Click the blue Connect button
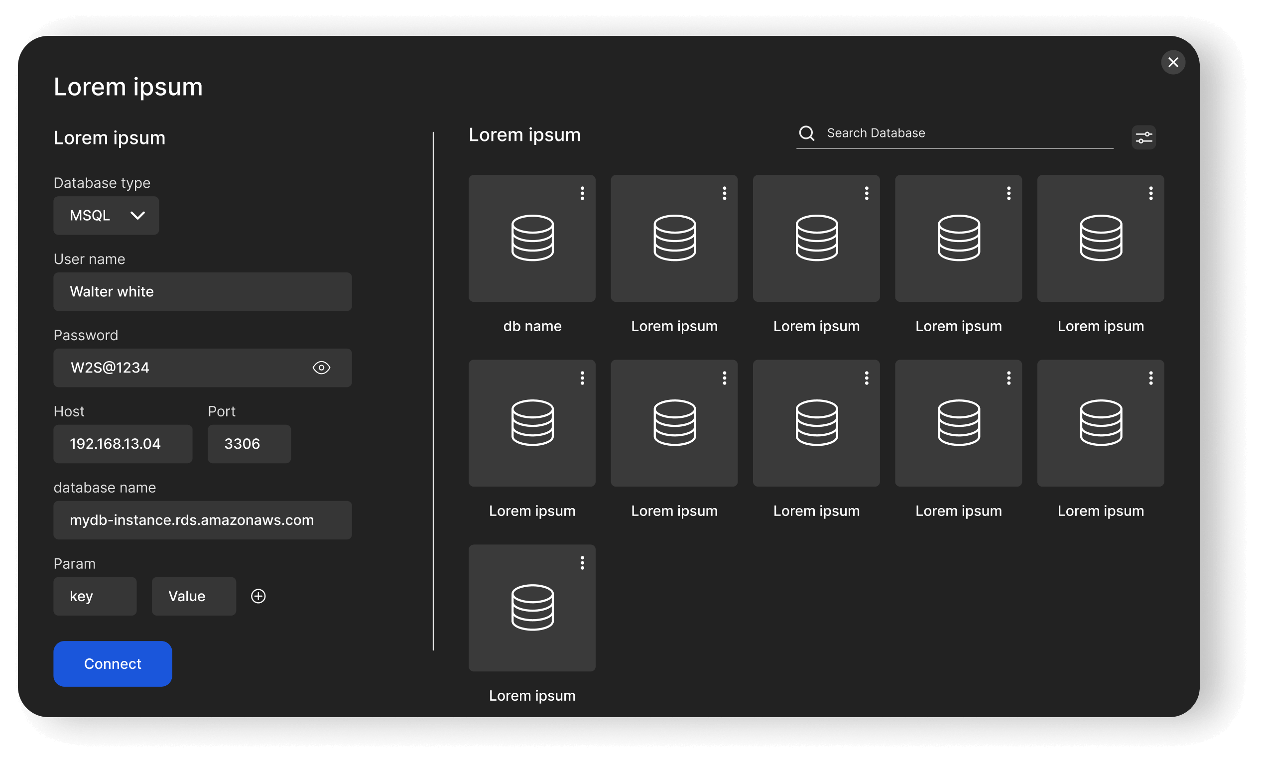1262x761 pixels. [x=113, y=664]
